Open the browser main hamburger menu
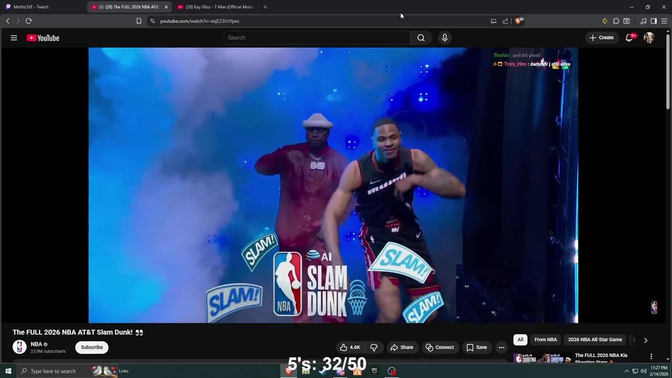 [665, 21]
